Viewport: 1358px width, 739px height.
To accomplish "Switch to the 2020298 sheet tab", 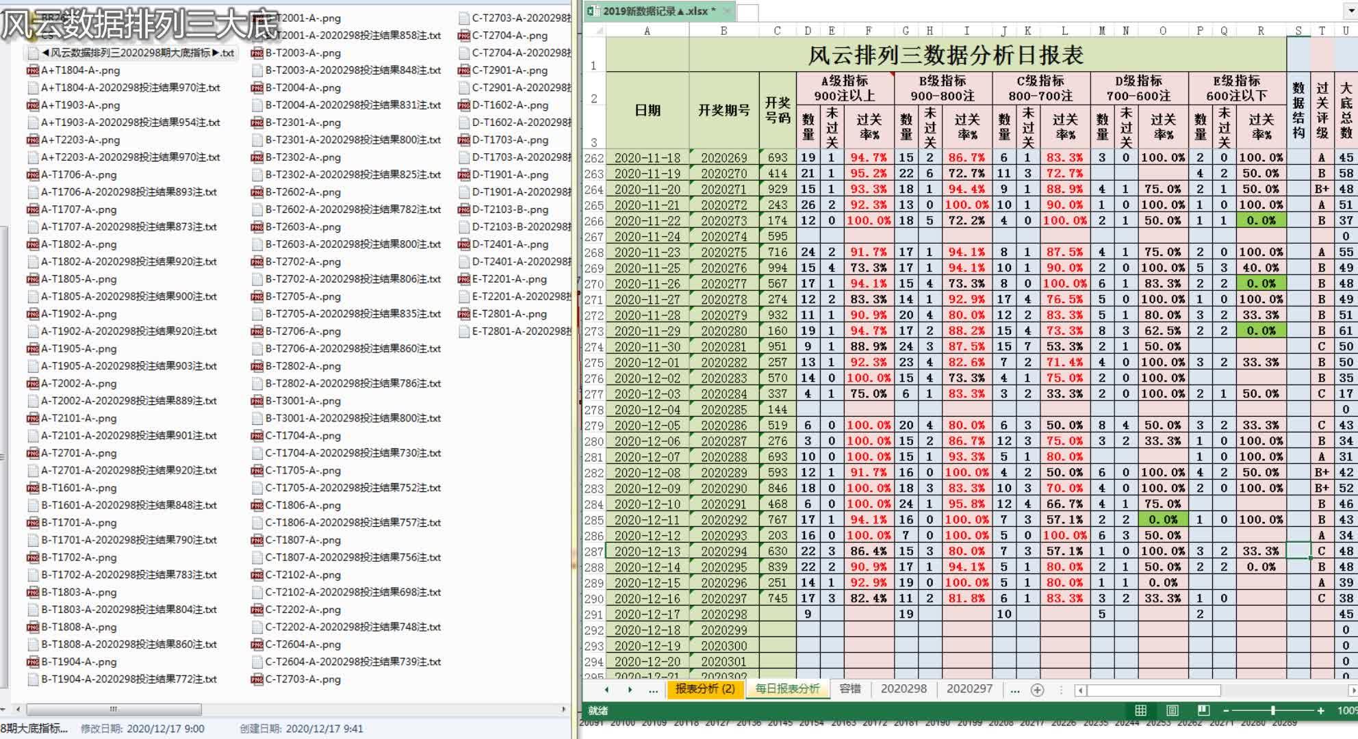I will [903, 688].
